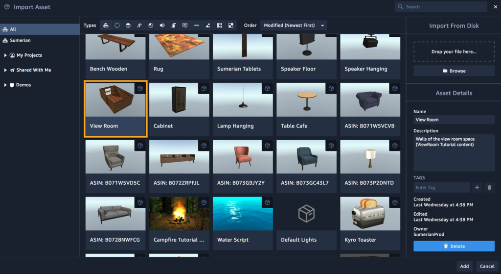The width and height of the screenshot is (501, 274).
Task: Select the Default Lights asset
Action: click(x=306, y=223)
